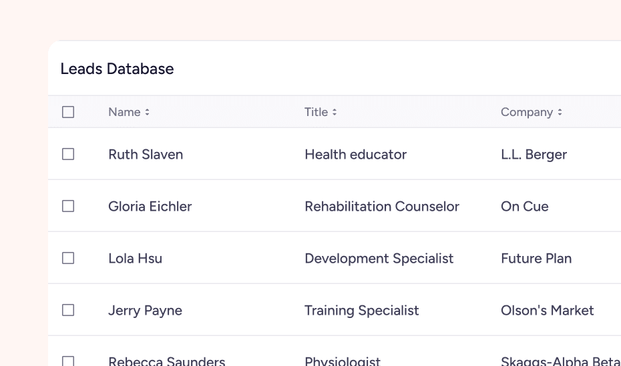
Task: Click sort arrows icon beside Name
Action: pos(147,112)
